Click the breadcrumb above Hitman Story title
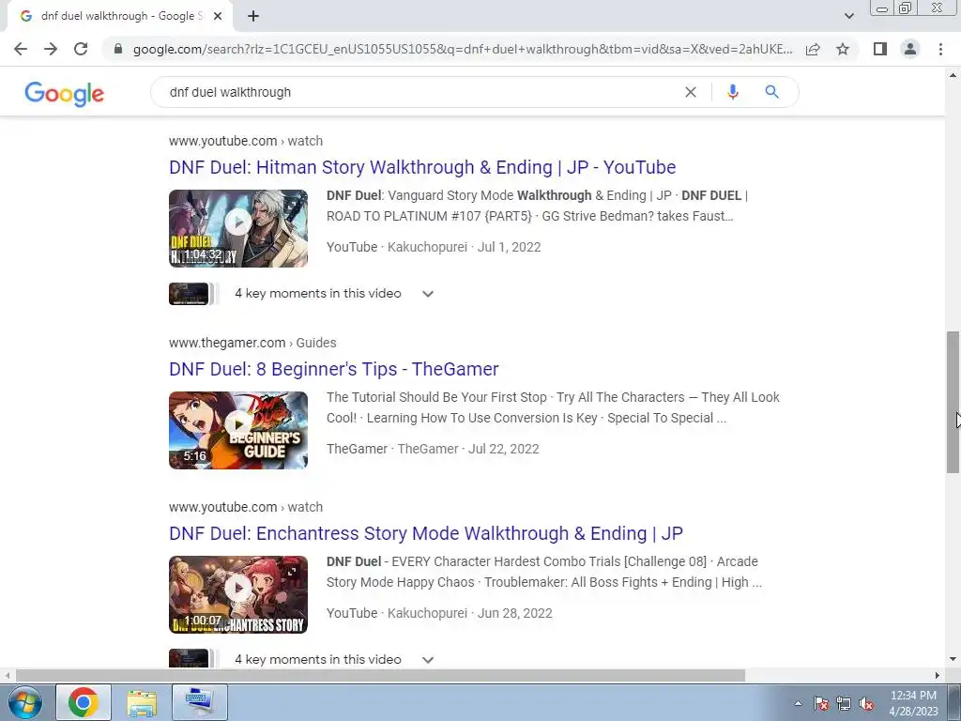Viewport: 961px width, 721px height. [x=246, y=141]
